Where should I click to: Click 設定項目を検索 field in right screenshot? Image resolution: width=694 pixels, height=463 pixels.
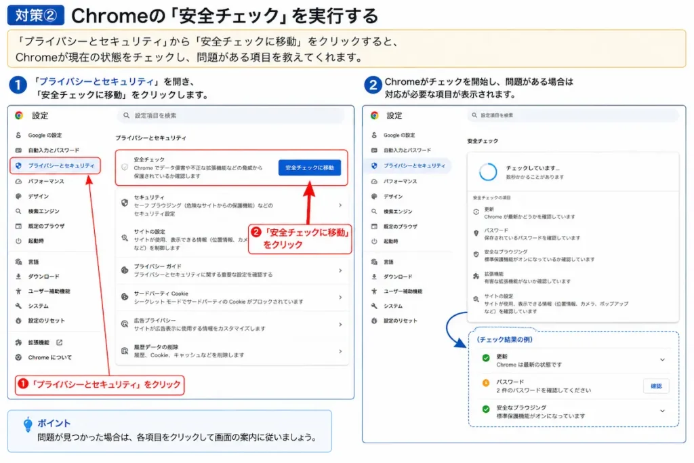573,115
